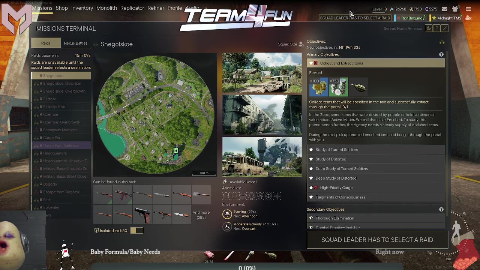This screenshot has width=480, height=270.
Task: Expand Deep Study of Distorted objective
Action: pos(376,178)
